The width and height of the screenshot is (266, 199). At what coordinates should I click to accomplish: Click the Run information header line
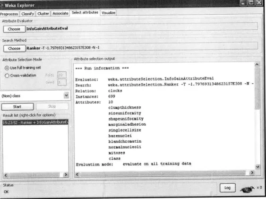pyautogui.click(x=102, y=68)
